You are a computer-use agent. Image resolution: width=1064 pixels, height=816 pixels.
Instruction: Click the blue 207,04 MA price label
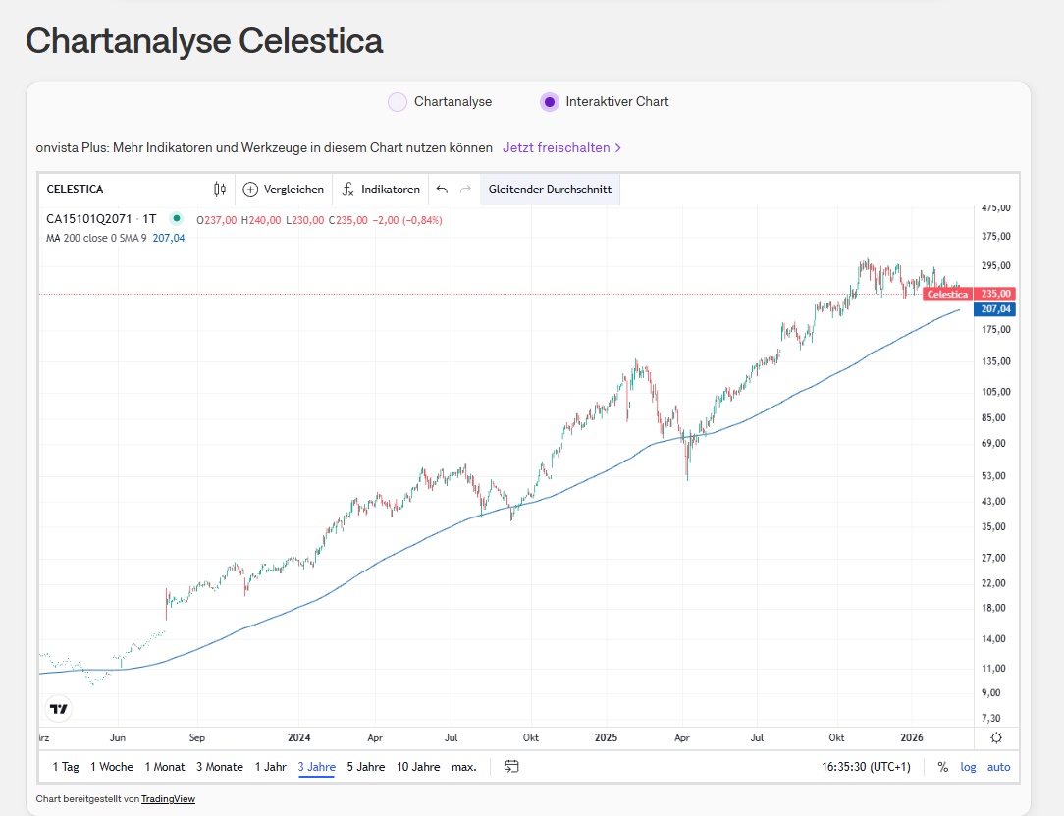tap(995, 309)
